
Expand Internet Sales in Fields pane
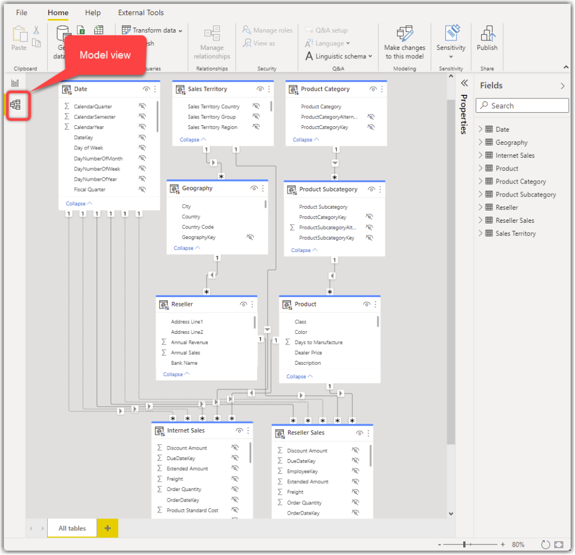481,155
